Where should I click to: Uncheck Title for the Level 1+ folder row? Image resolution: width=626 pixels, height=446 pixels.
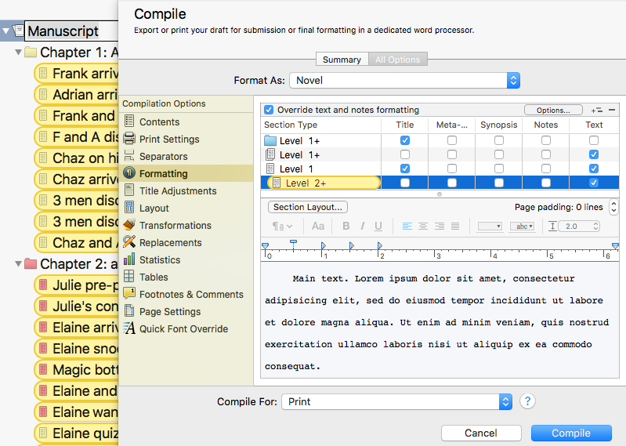[x=405, y=140]
